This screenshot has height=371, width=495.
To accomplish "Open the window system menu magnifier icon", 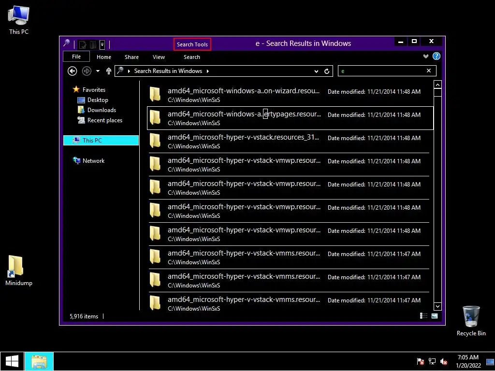I will pyautogui.click(x=67, y=43).
